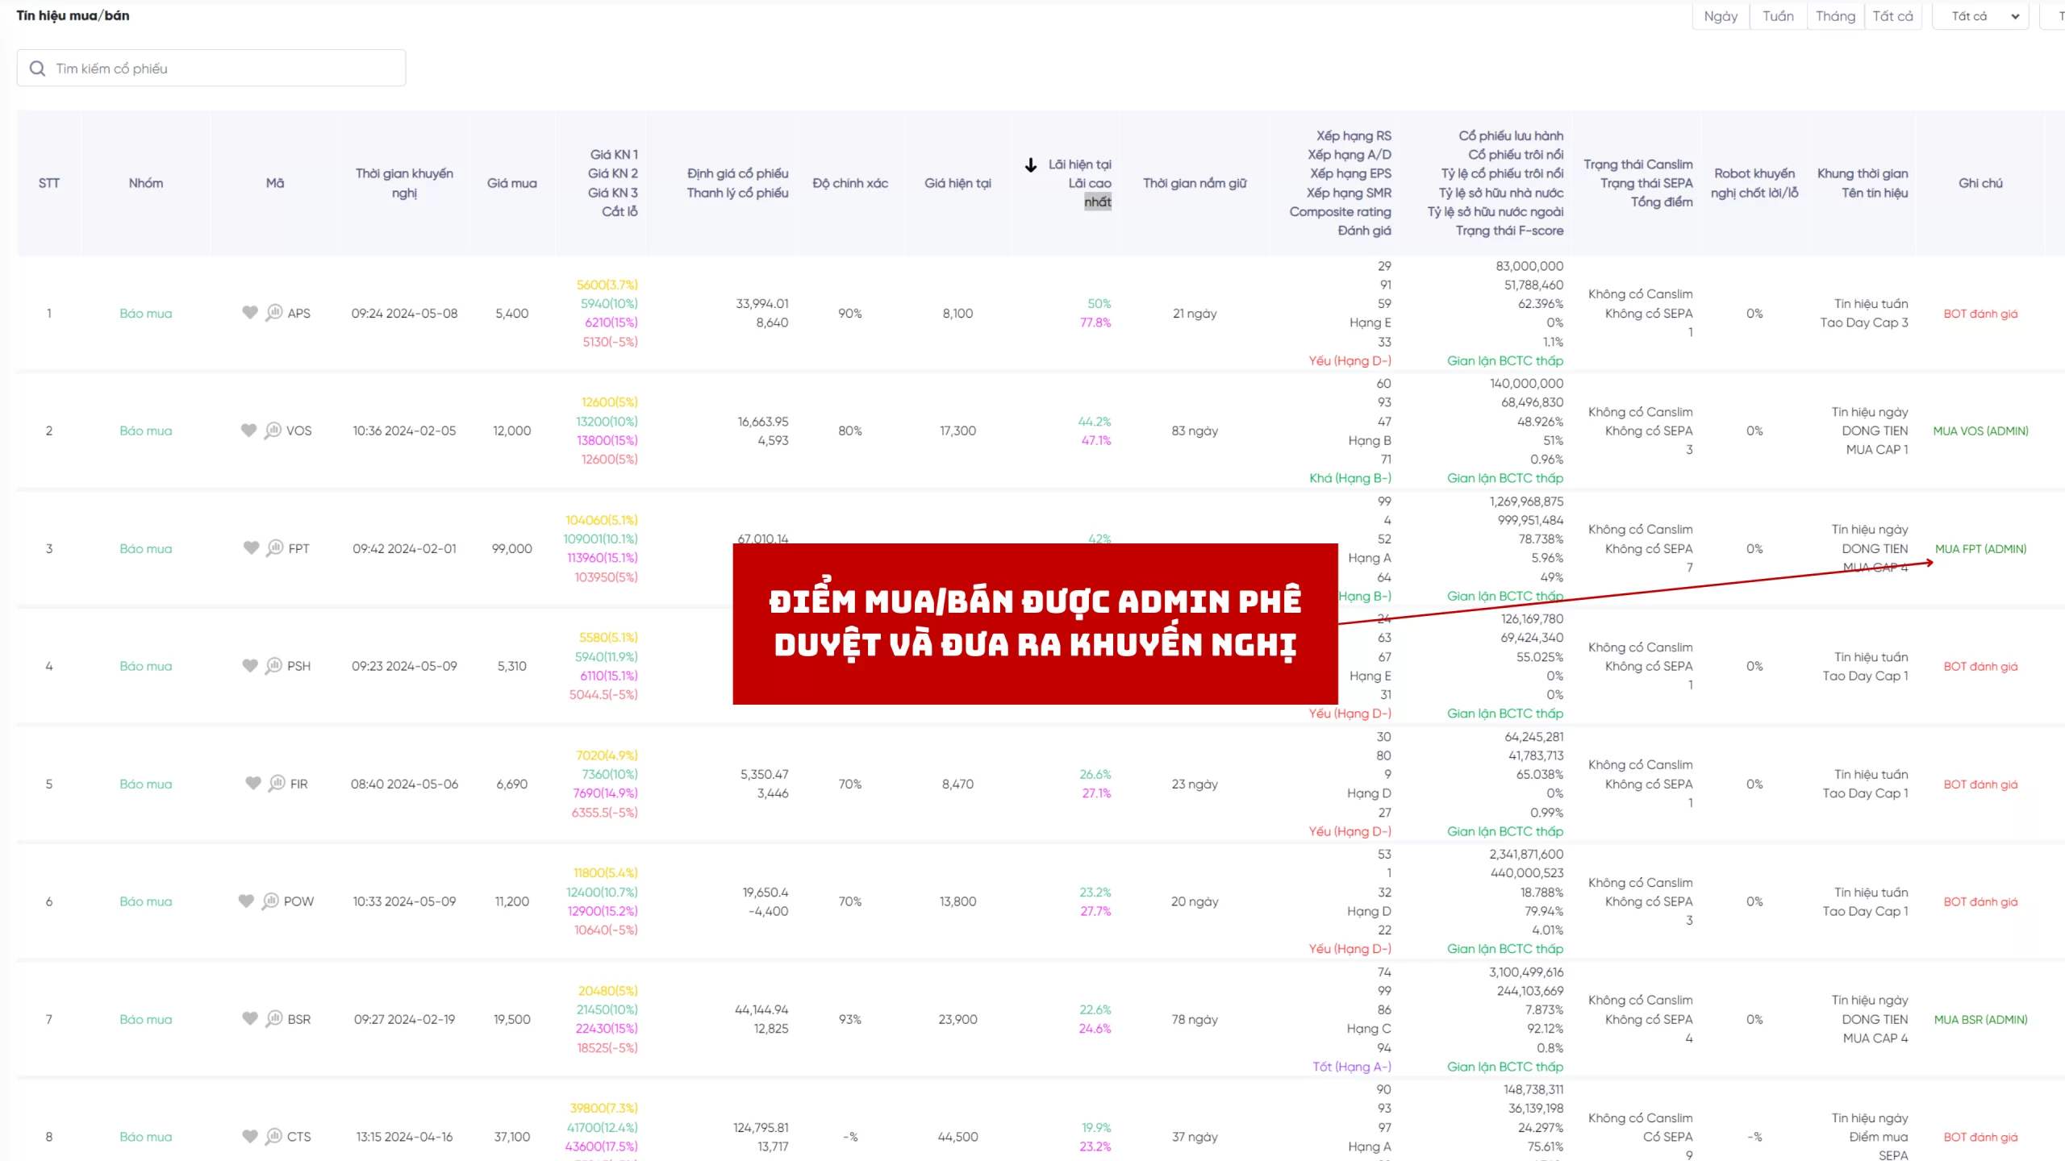This screenshot has width=2065, height=1161.
Task: Open the chart analysis icon beside BSR
Action: (274, 1019)
